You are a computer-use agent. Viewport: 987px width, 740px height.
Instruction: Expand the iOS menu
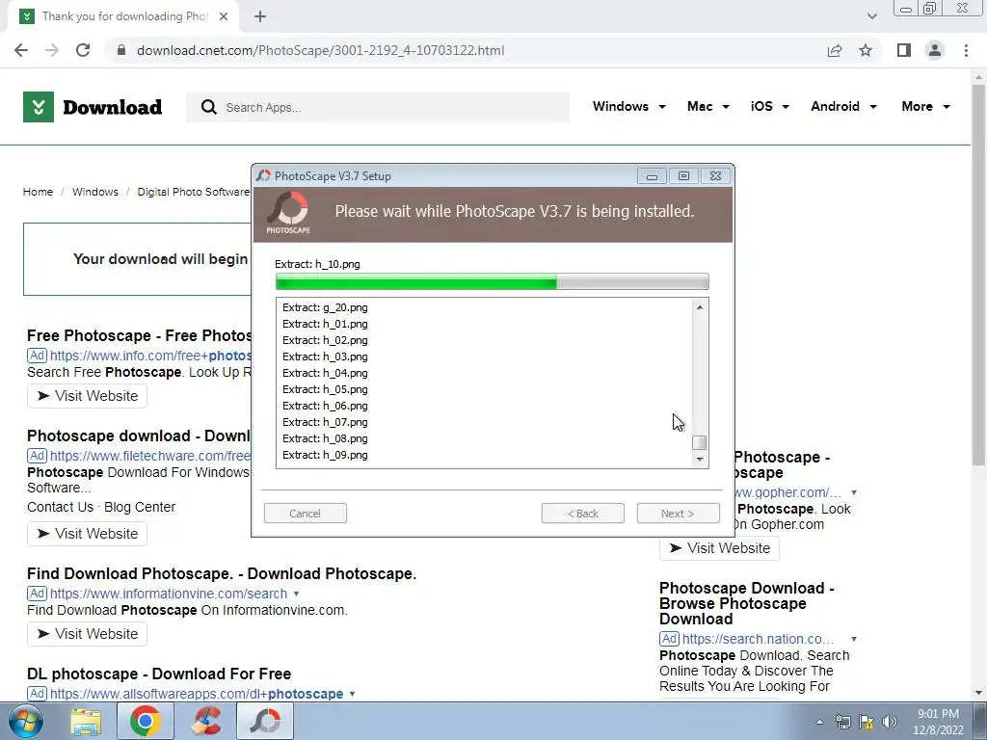pyautogui.click(x=770, y=106)
